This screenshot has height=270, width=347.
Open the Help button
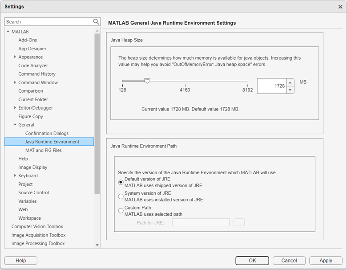click(x=20, y=261)
